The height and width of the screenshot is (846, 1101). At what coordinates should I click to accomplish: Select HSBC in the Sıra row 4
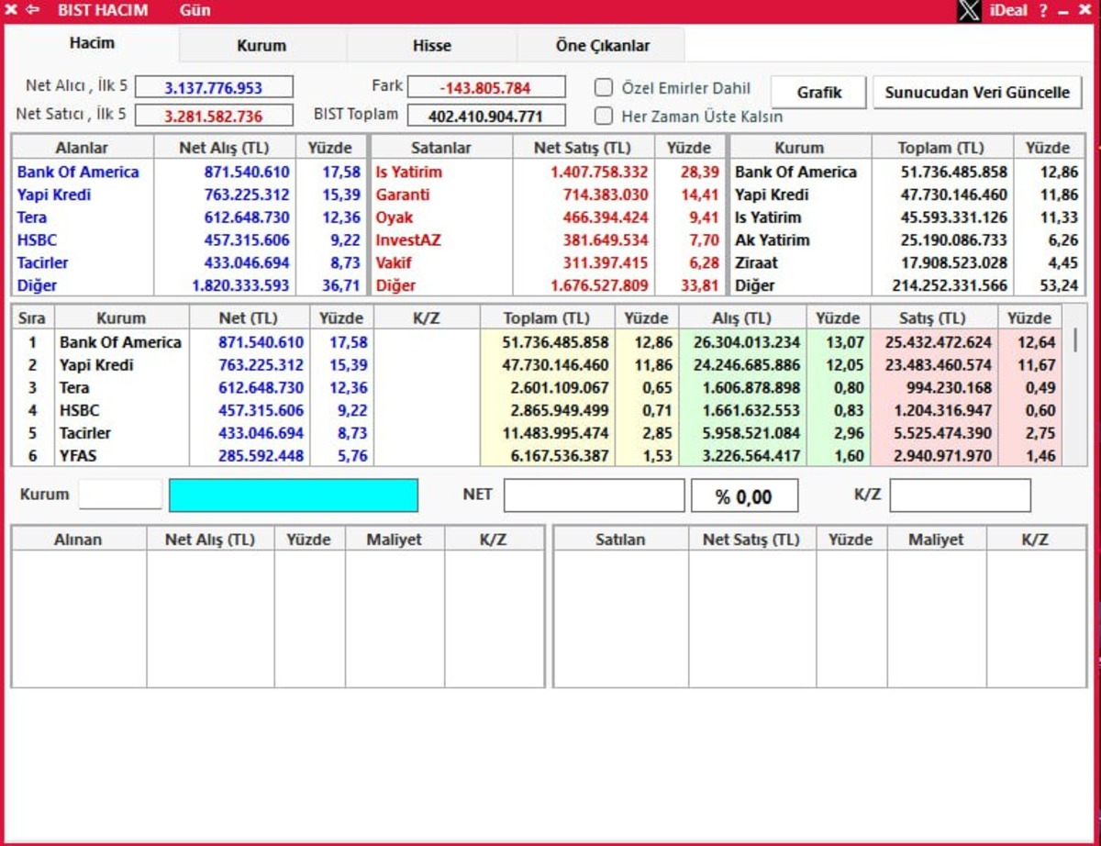tap(80, 410)
